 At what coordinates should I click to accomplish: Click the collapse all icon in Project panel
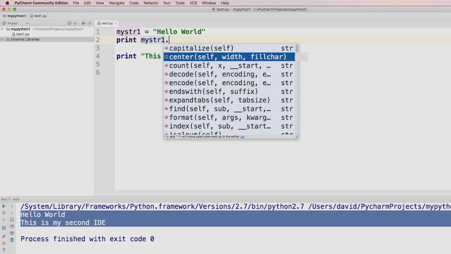(75, 23)
